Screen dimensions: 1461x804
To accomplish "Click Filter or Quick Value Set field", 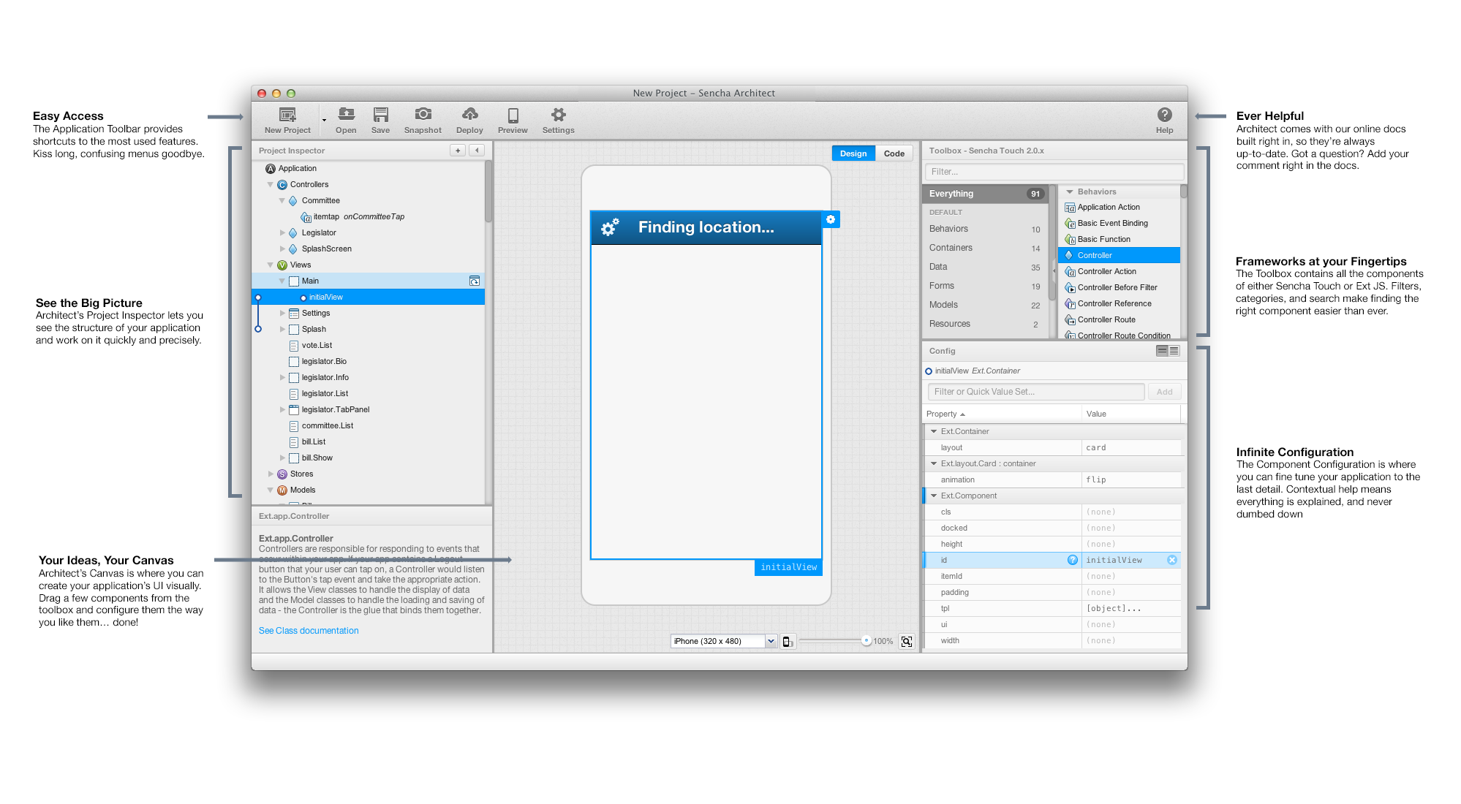I will [1035, 392].
